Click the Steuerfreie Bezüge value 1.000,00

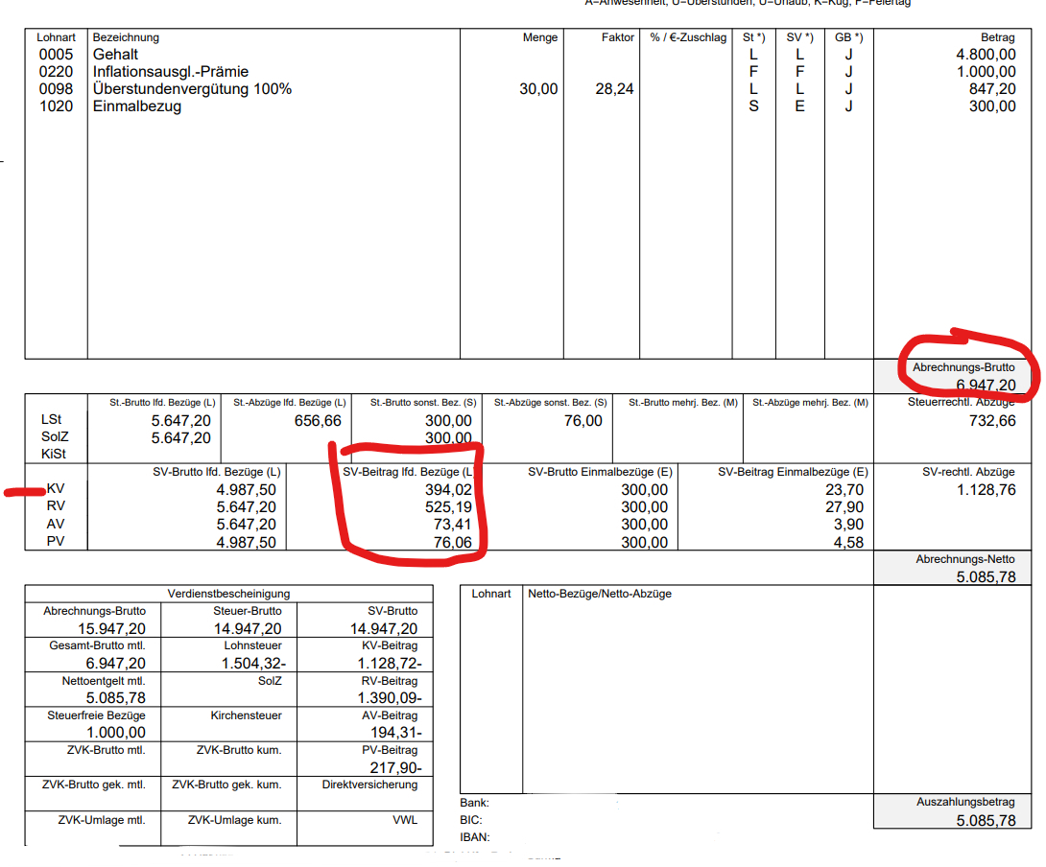(x=116, y=733)
